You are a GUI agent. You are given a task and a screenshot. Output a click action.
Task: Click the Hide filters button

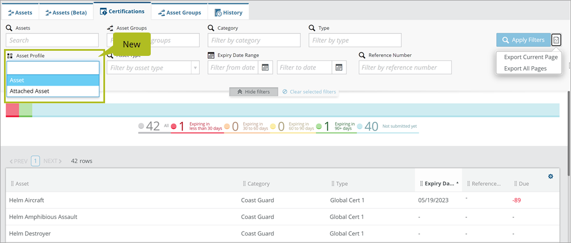coord(254,92)
